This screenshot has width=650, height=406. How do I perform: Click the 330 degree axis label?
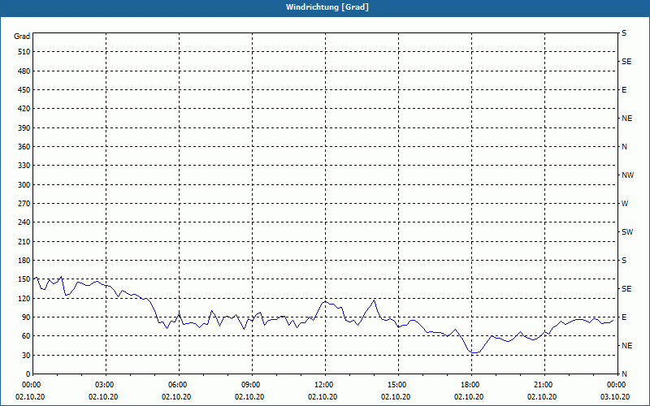pos(24,166)
